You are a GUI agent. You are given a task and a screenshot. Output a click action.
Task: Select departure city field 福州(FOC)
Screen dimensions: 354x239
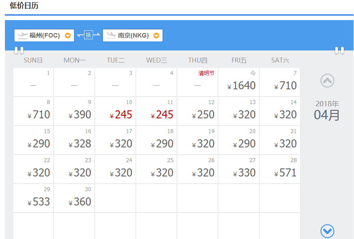coord(44,35)
